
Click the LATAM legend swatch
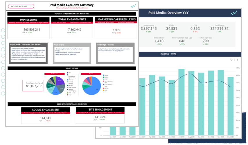(x=103, y=88)
